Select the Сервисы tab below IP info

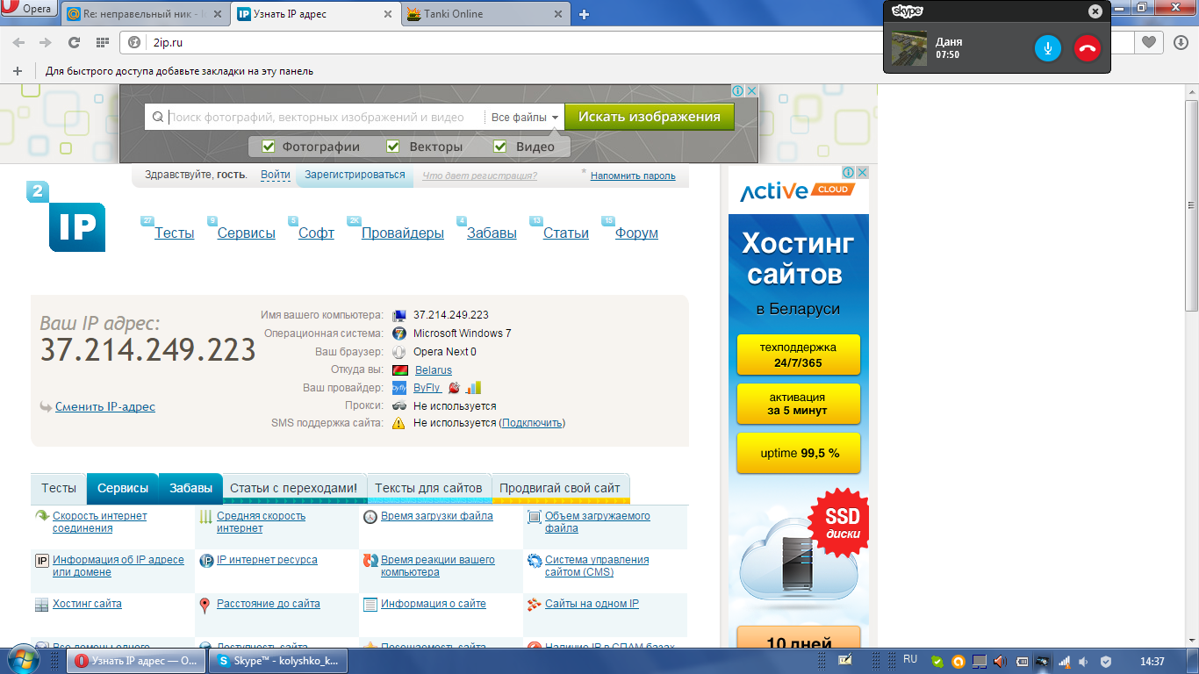click(123, 488)
